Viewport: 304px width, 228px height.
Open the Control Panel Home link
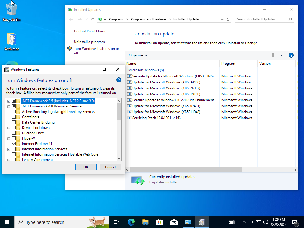[90, 31]
